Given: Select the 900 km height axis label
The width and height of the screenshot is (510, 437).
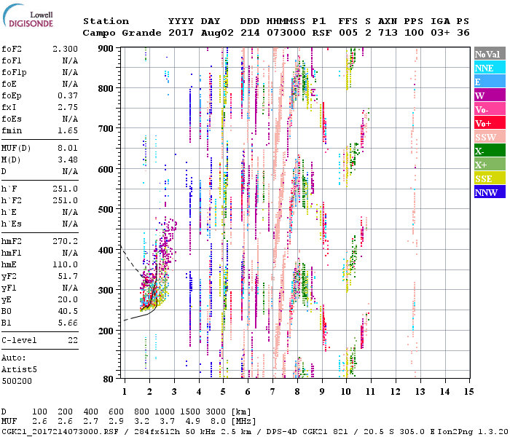Looking at the screenshot, I should (106, 48).
